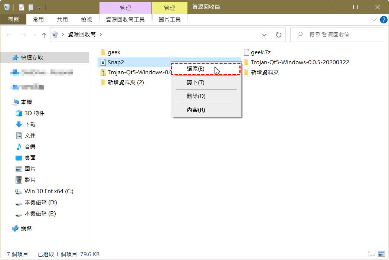This screenshot has width=389, height=260.
Task: Choose 還原(E) in the context menu
Action: (x=206, y=69)
